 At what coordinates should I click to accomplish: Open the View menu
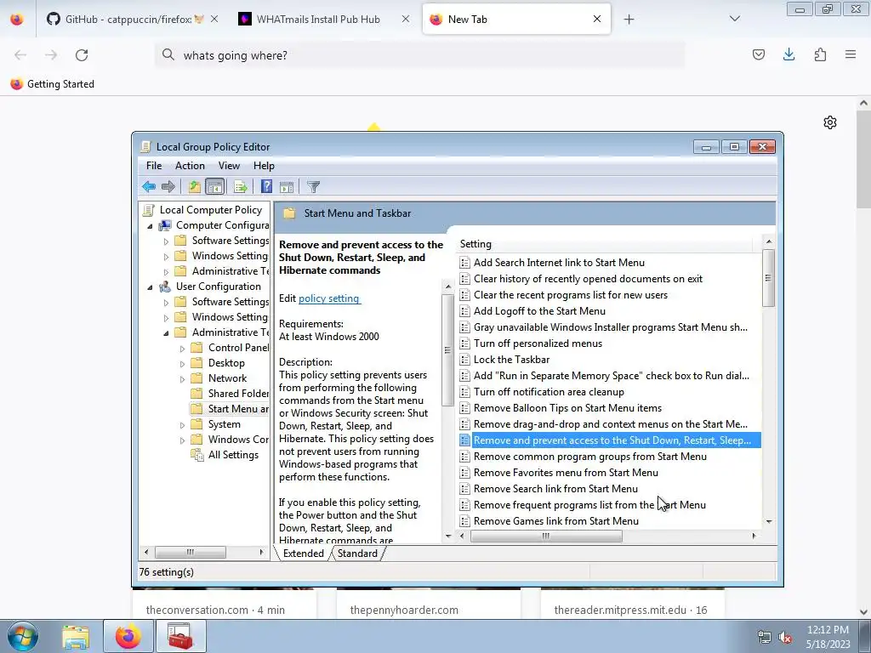click(229, 166)
